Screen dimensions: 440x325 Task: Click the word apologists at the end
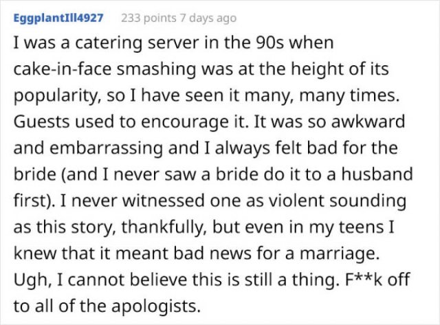point(156,306)
